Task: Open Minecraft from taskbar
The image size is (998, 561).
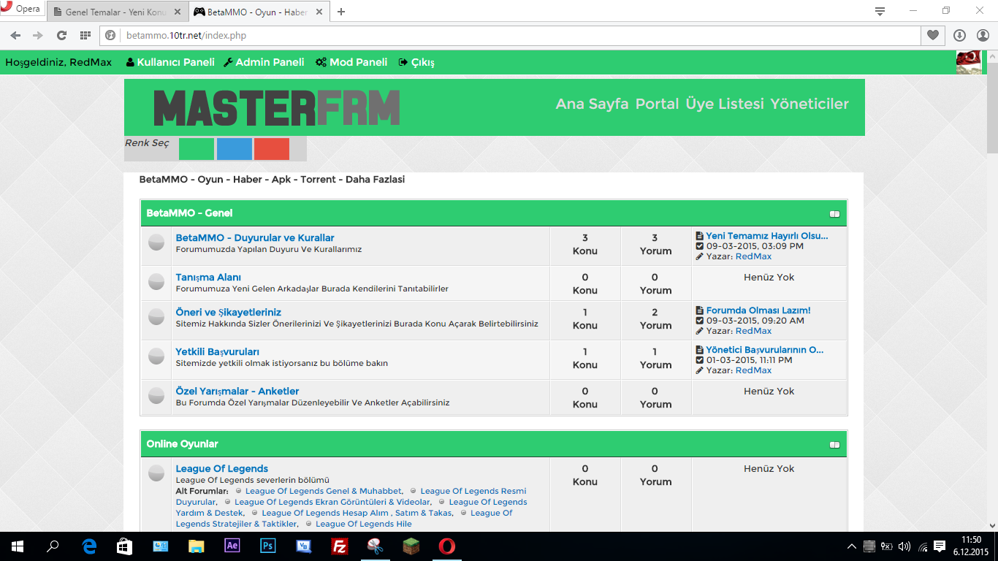Action: (411, 546)
